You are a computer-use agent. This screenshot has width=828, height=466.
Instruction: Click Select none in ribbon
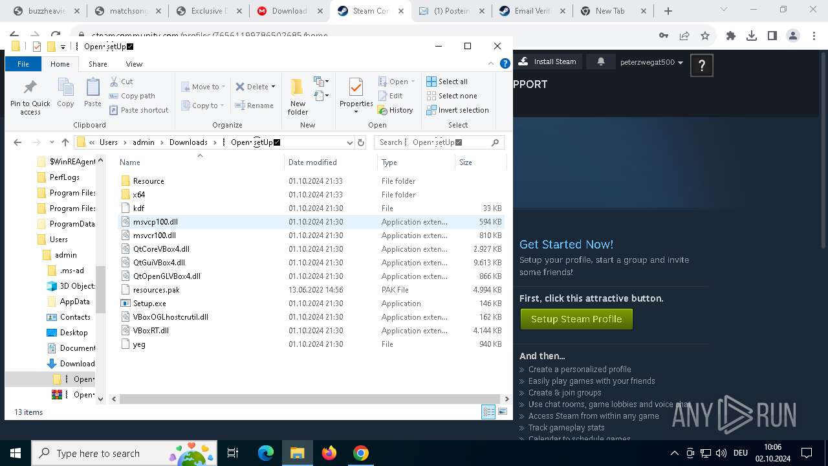click(452, 96)
